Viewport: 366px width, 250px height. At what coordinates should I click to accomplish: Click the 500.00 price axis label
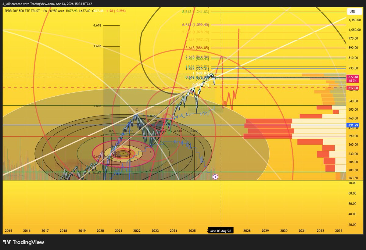(353, 109)
